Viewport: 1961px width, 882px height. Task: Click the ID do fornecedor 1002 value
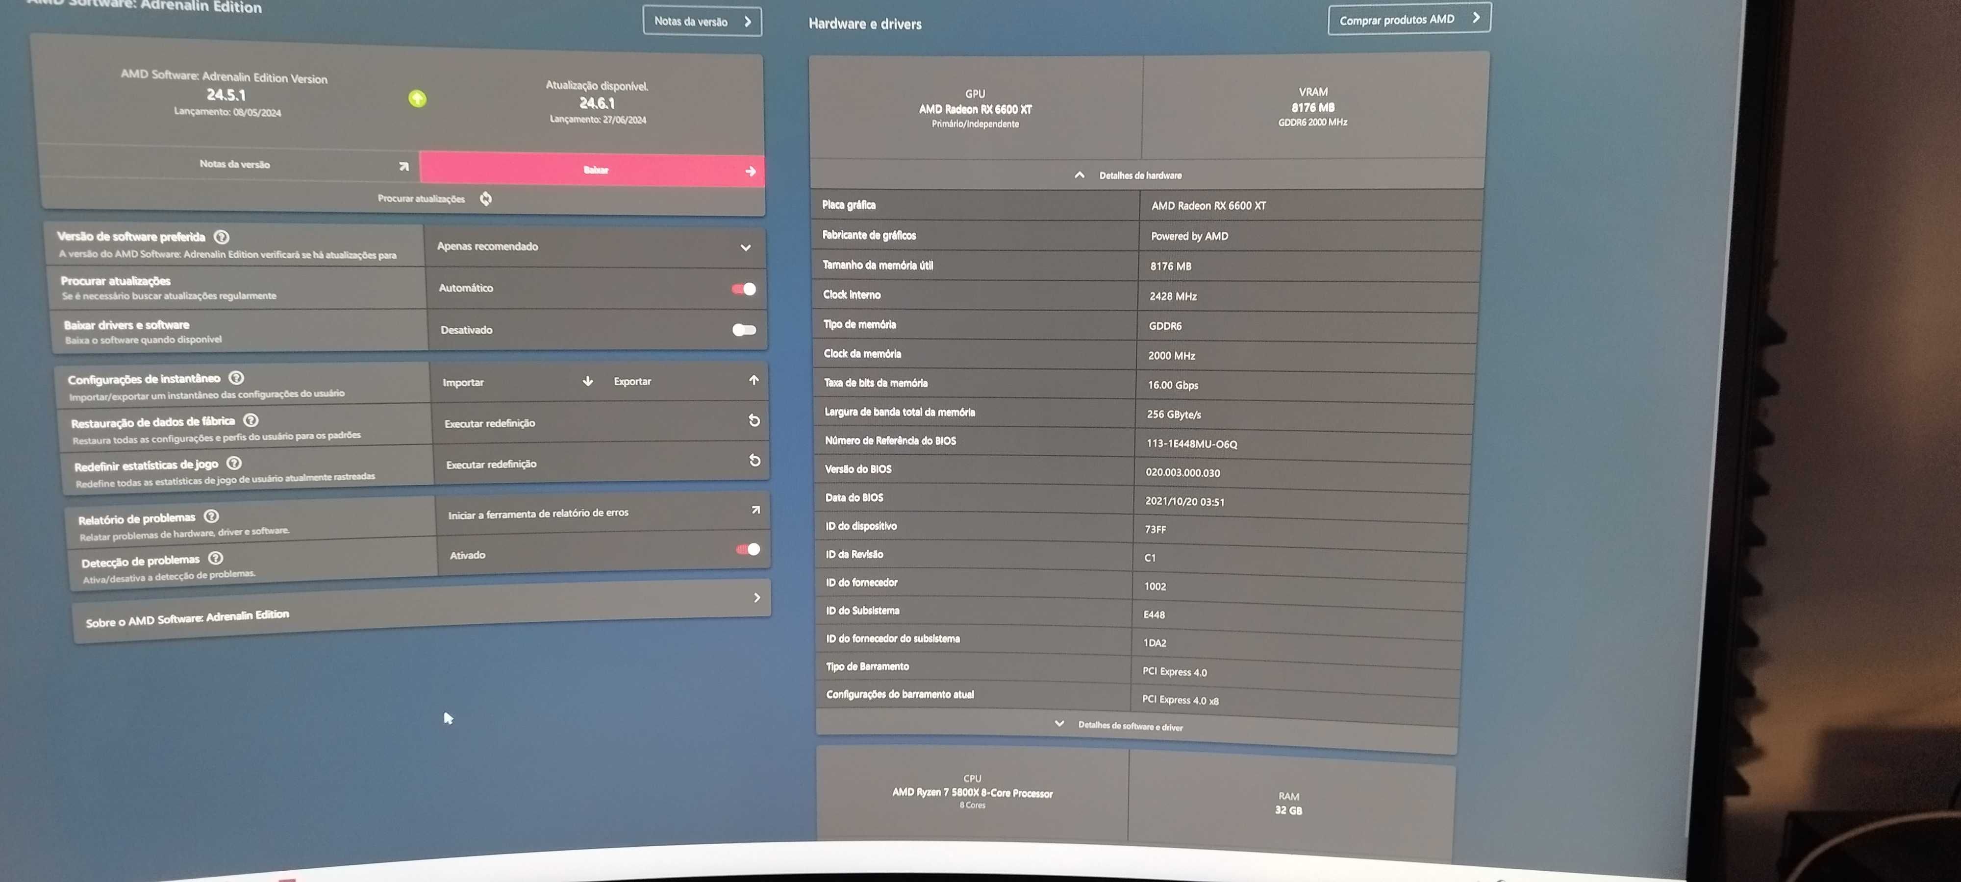(1155, 587)
